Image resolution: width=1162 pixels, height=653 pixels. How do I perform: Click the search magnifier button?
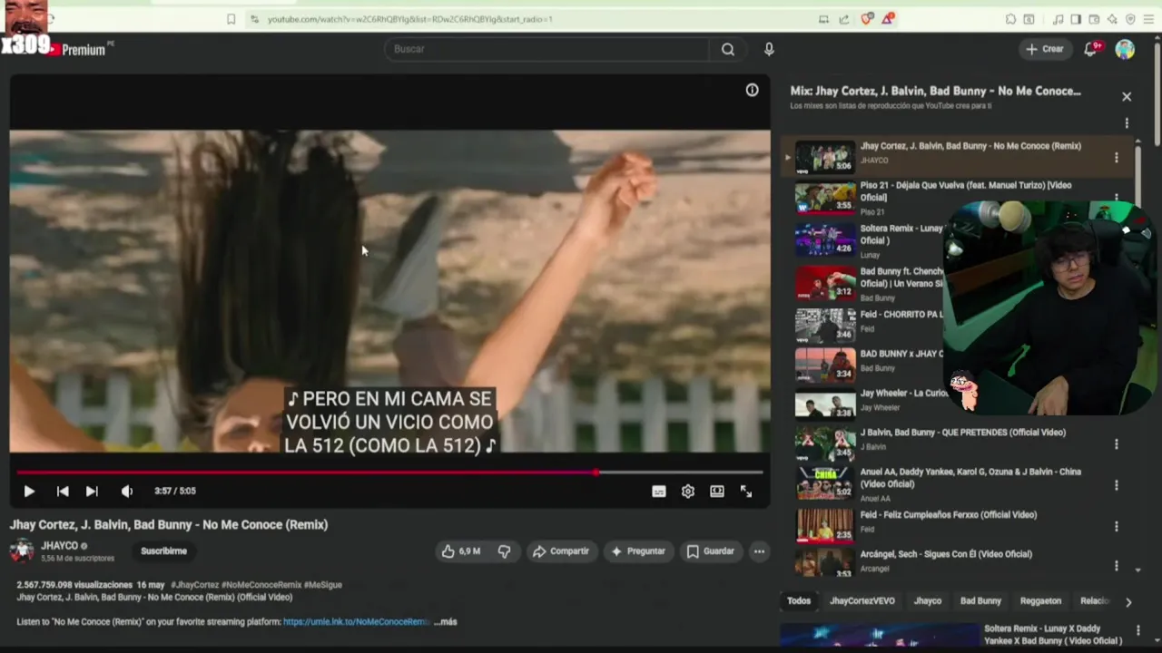pos(728,49)
